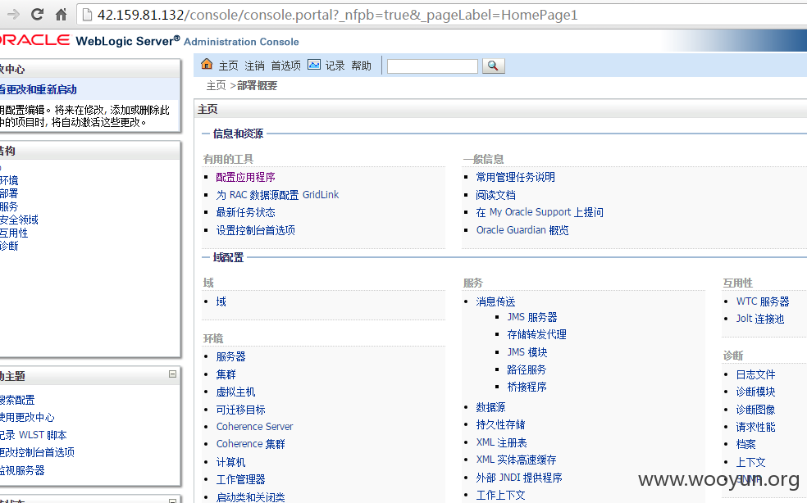Viewport: 807px width, 503px height.
Task: Open 首选项 preferences
Action: [285, 66]
